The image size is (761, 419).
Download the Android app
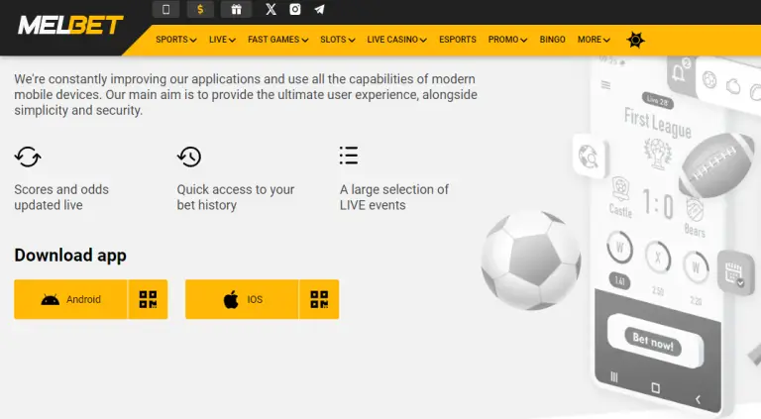point(71,299)
